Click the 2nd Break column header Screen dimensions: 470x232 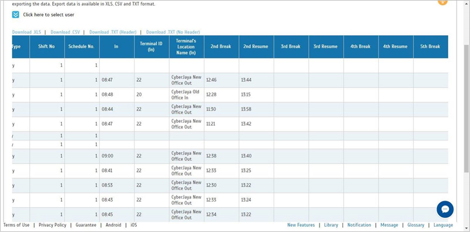(x=221, y=46)
